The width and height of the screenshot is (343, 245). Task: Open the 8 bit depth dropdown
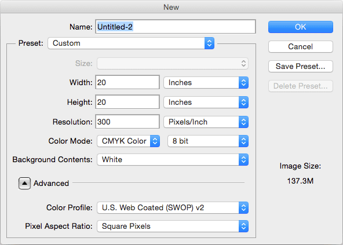(208, 141)
